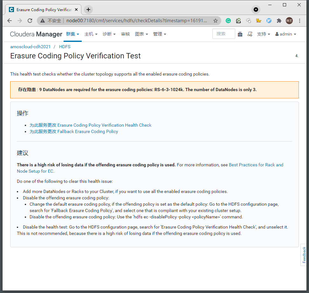The image size is (309, 293).
Task: Open Erasure Coding Policy Verification Health Check link
Action: [91, 125]
